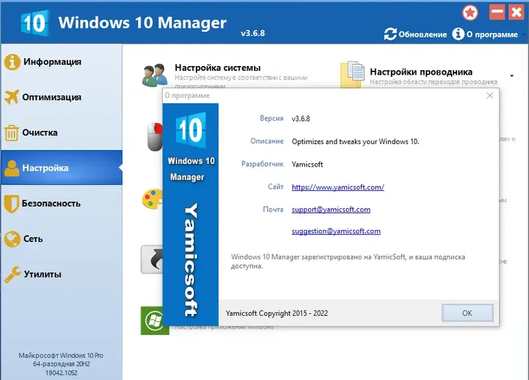529x380 pixels.
Task: Click the info circle icon before О программе
Action: click(458, 34)
